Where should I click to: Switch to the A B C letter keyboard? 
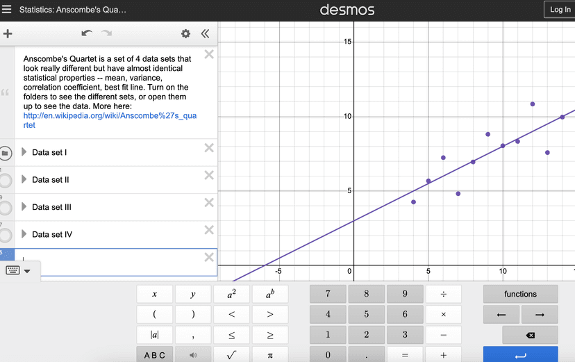point(154,354)
